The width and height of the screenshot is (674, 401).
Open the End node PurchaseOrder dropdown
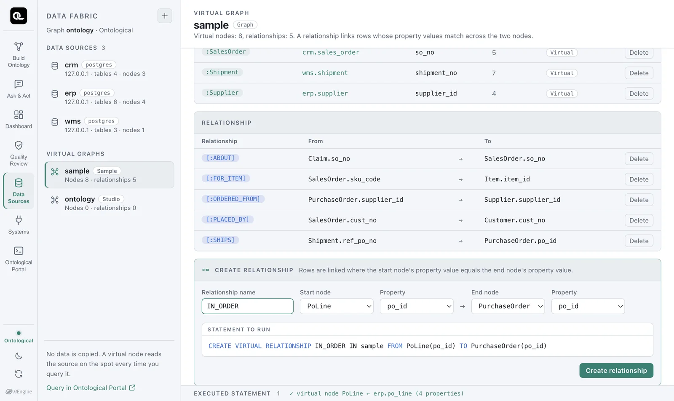coord(508,306)
